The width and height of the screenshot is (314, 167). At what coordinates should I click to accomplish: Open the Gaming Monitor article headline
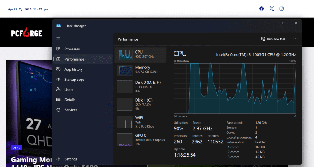[x=32, y=162]
